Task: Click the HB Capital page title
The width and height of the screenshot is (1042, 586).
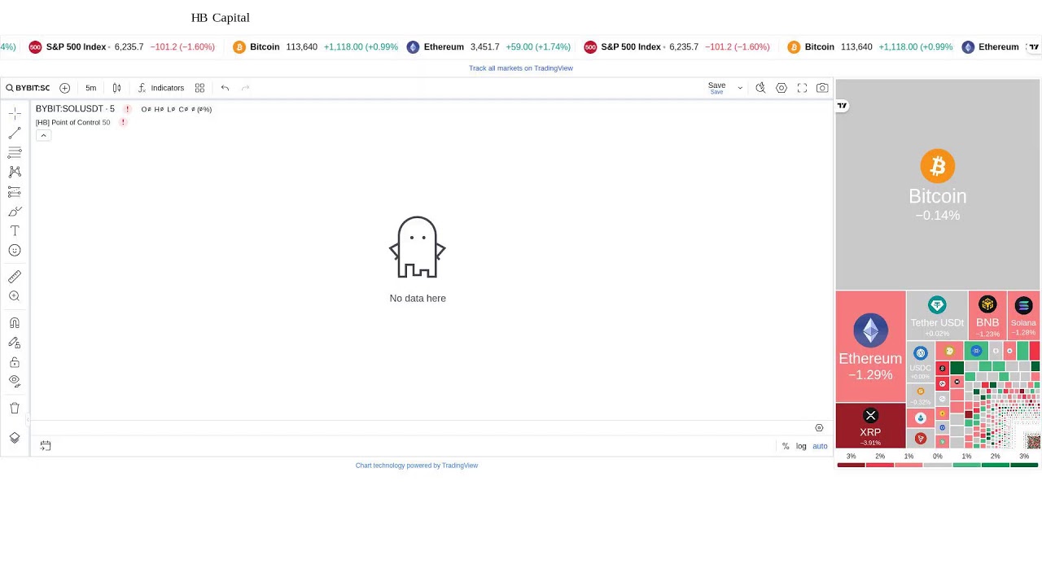Action: pyautogui.click(x=221, y=18)
